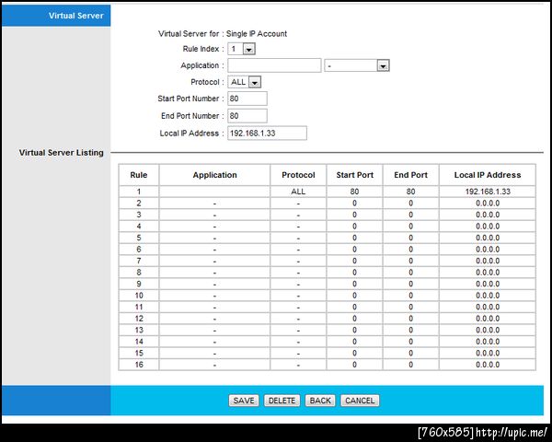Select rule number 13 in listing
The width and height of the screenshot is (552, 442).
(139, 331)
